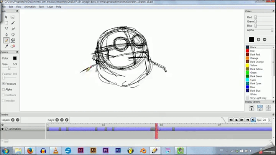Choose Very Light Grey from color list
The height and width of the screenshot is (155, 276).
point(259,98)
